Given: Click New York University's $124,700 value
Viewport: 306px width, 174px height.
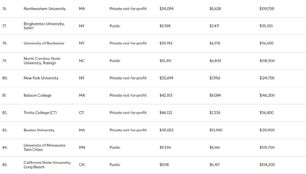Looking at the screenshot, I should (x=267, y=78).
